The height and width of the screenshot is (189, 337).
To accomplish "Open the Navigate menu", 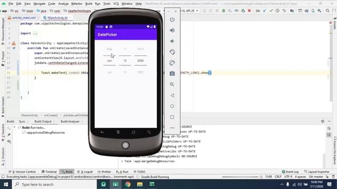I will pos(39,4).
